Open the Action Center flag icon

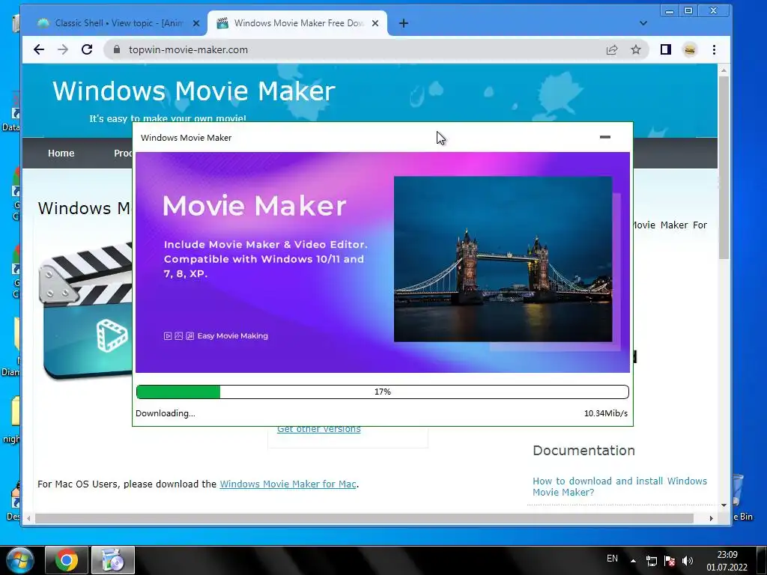pyautogui.click(x=670, y=561)
